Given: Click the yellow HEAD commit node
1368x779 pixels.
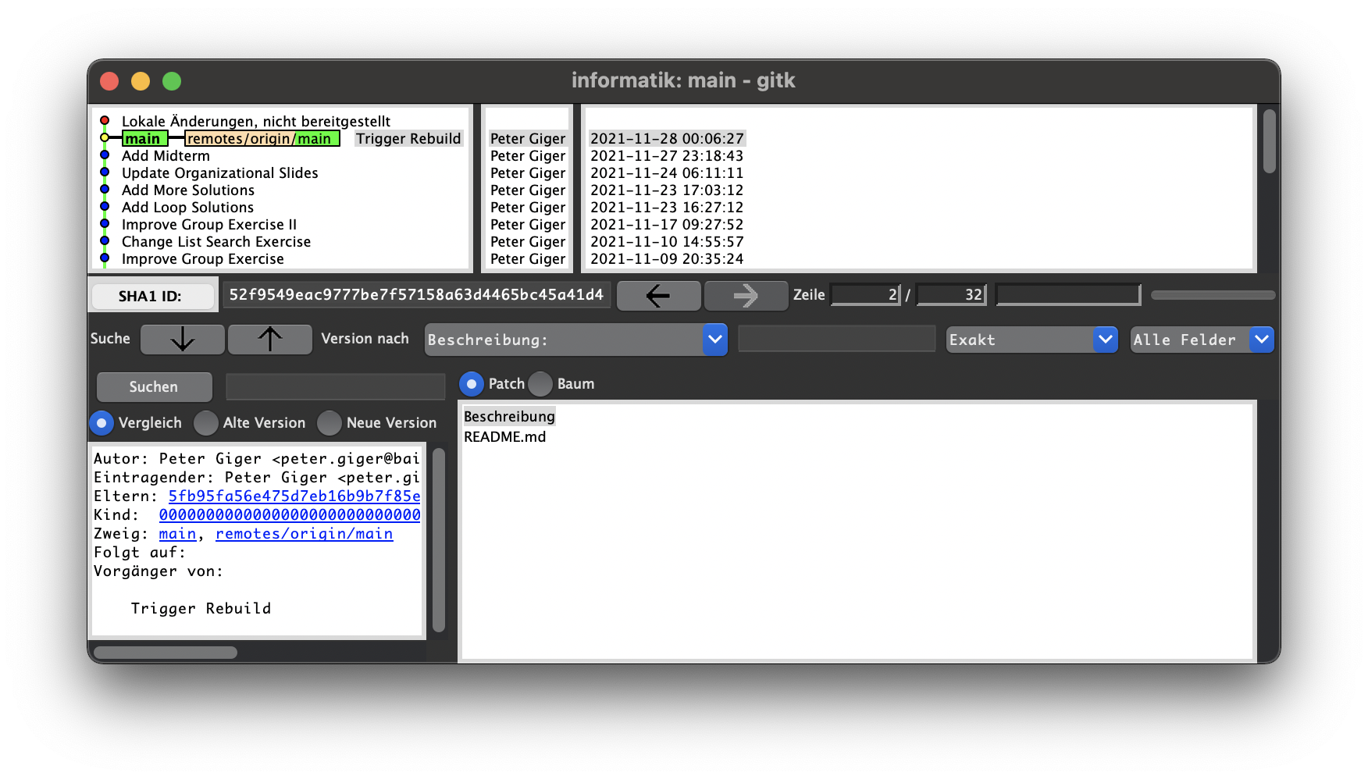Looking at the screenshot, I should coord(105,138).
